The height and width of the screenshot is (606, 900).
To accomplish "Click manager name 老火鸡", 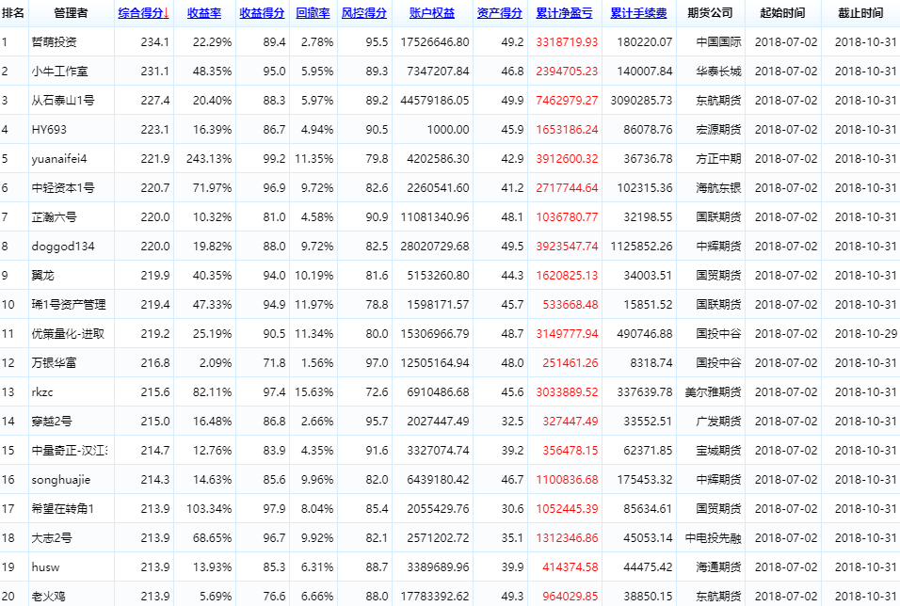I will click(x=49, y=597).
